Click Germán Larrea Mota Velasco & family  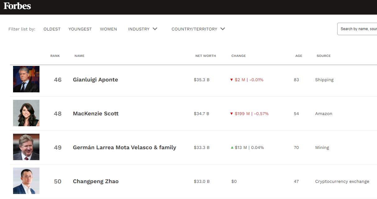point(124,147)
